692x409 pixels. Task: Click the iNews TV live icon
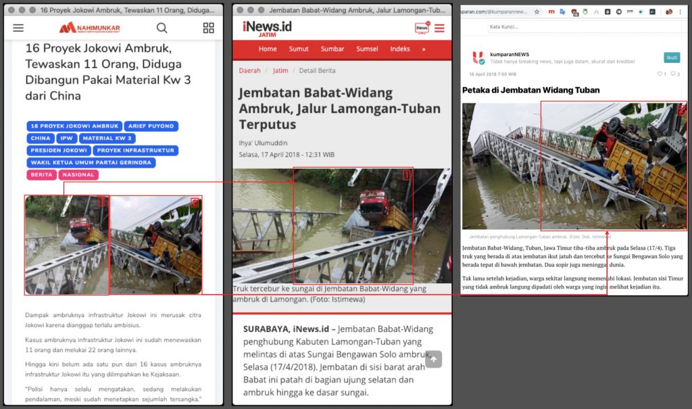(x=422, y=28)
